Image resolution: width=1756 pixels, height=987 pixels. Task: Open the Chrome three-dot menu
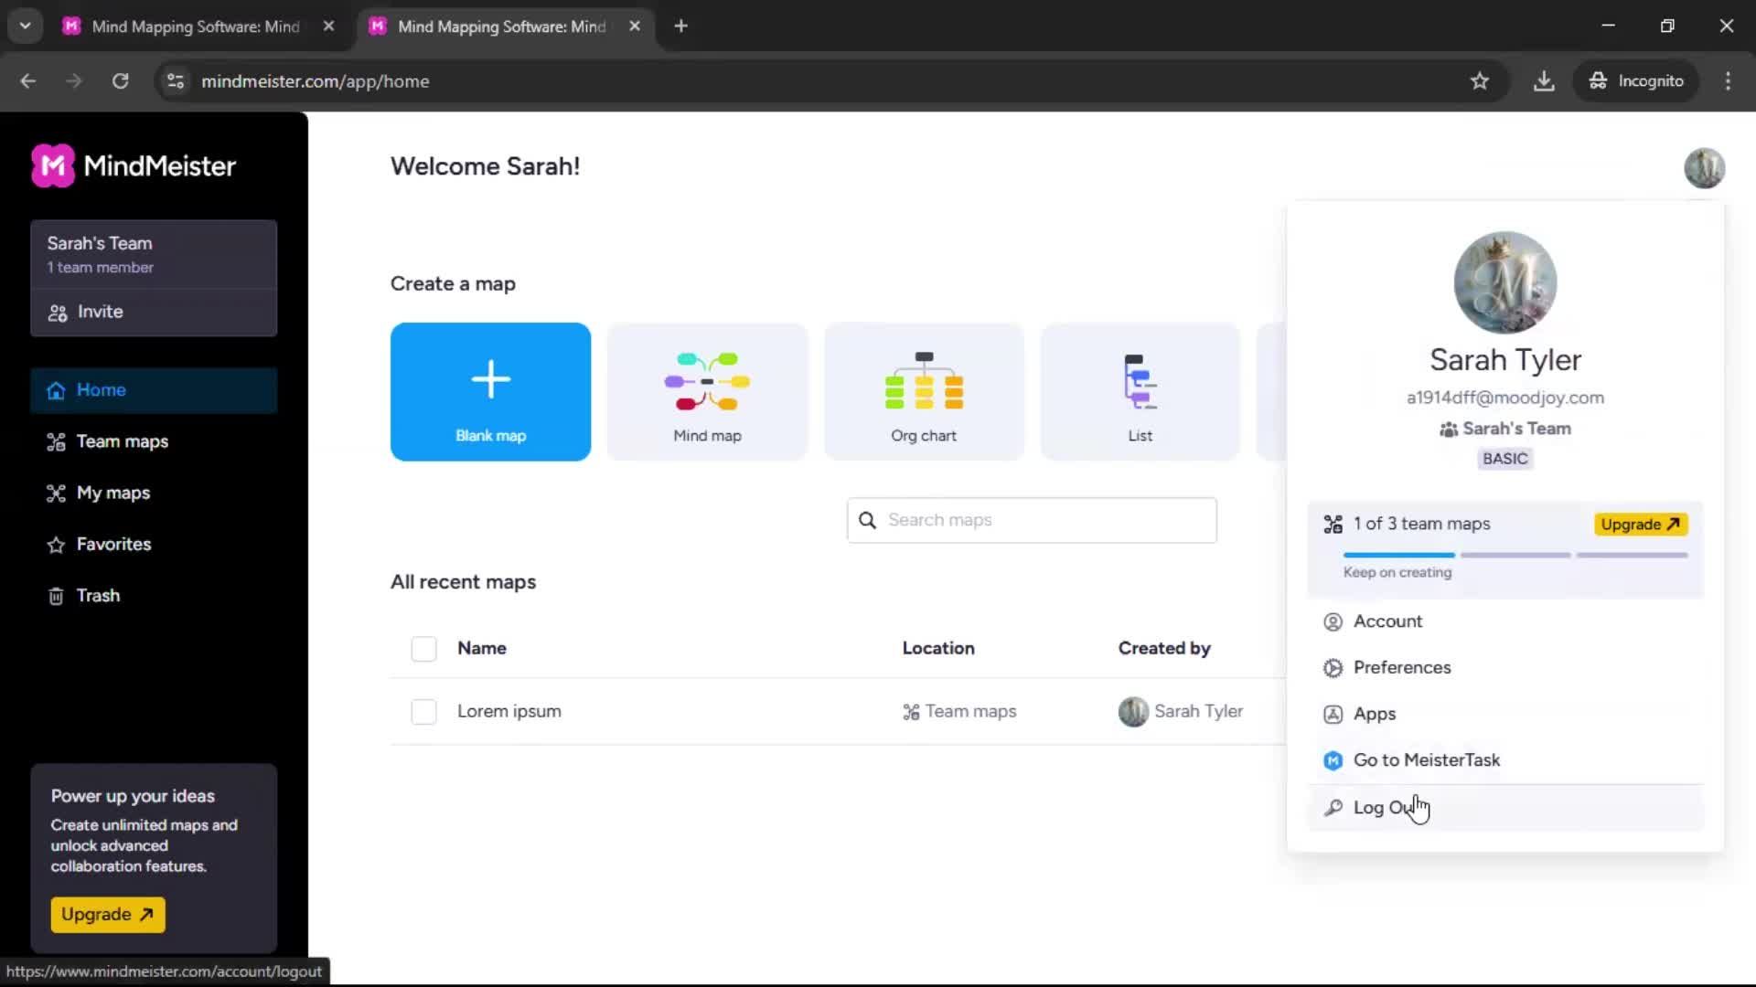coord(1728,81)
